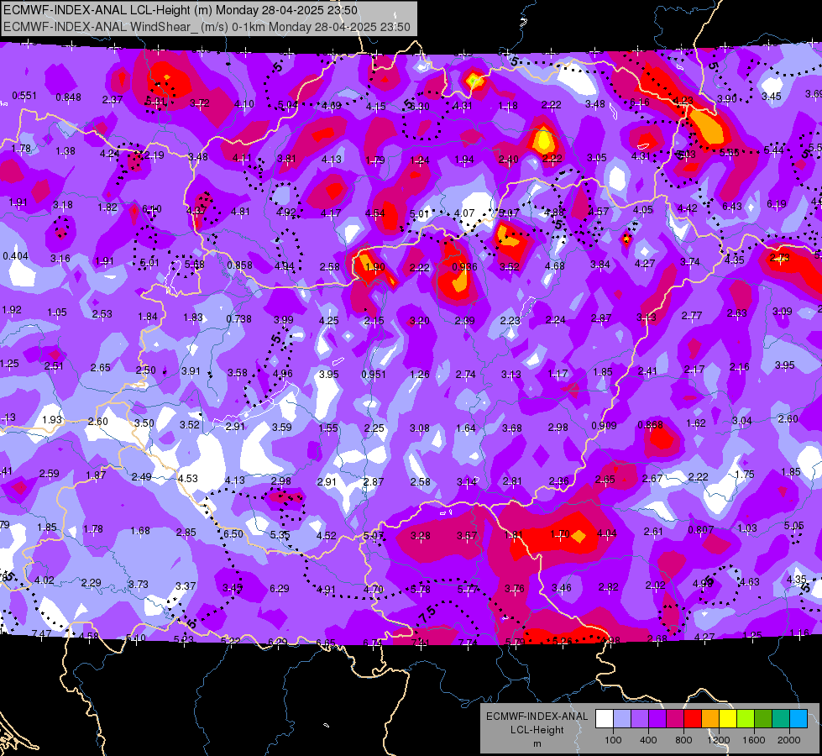The width and height of the screenshot is (822, 756).
Task: Click legend label 2000
Action: tap(789, 740)
